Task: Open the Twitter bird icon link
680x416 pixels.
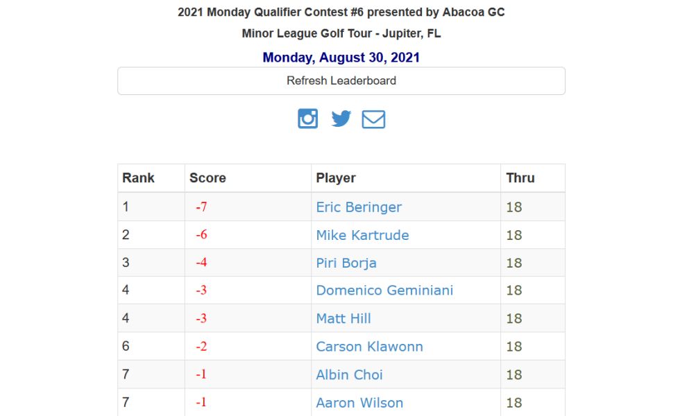Action: [x=341, y=119]
